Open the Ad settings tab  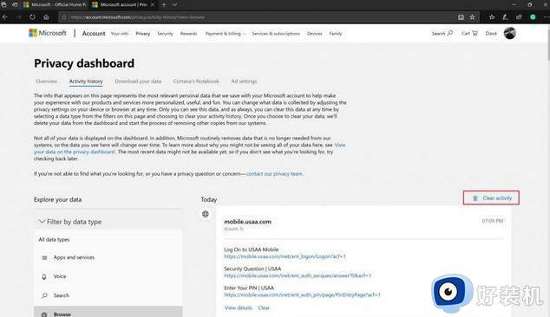(244, 81)
